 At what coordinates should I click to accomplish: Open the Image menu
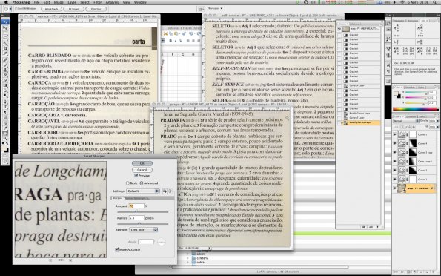point(59,2)
